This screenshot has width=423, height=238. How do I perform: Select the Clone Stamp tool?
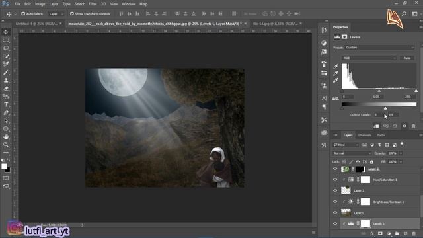click(x=6, y=81)
